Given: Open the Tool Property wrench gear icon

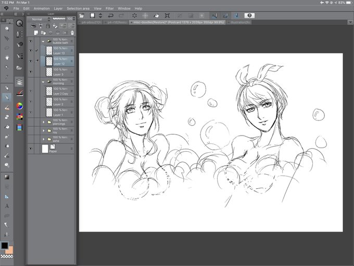Looking at the screenshot, I should [x=20, y=44].
